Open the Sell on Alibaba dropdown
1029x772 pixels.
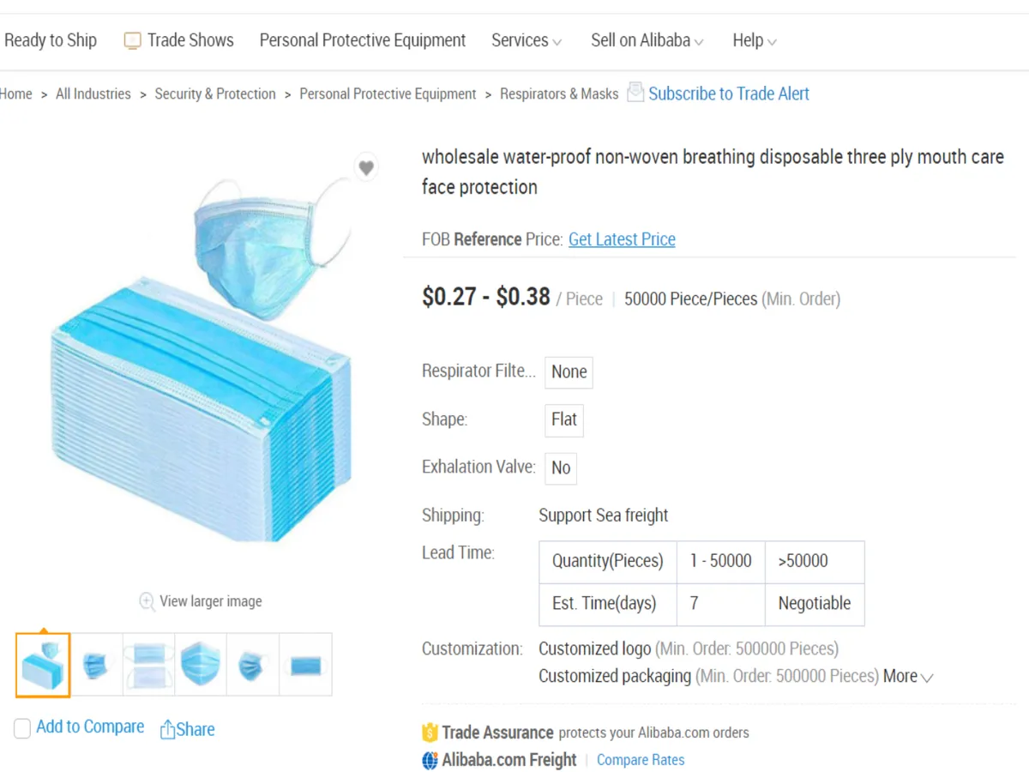pos(647,40)
